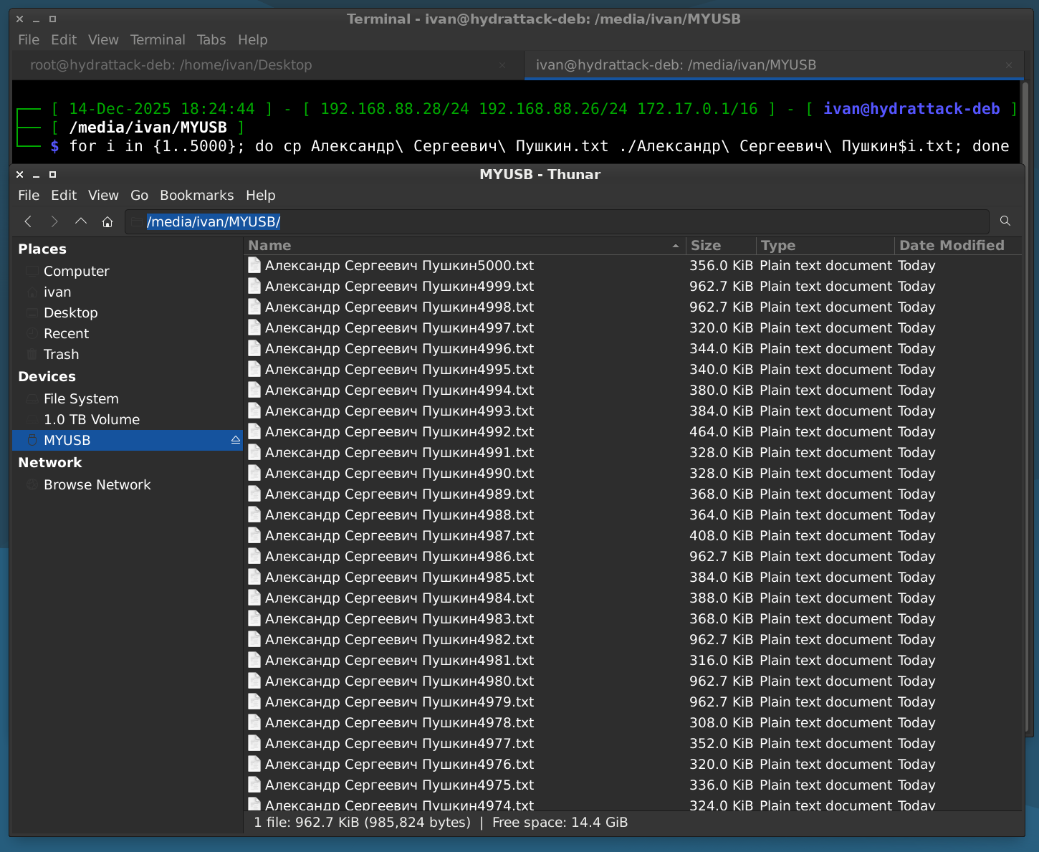Select file Александр Сергеевич Пушкин4998.txt

click(399, 307)
